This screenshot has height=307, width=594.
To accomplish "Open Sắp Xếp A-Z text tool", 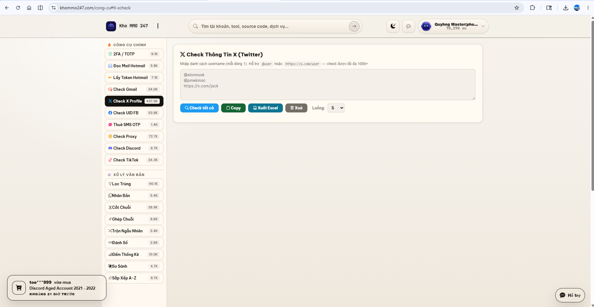I will point(134,278).
